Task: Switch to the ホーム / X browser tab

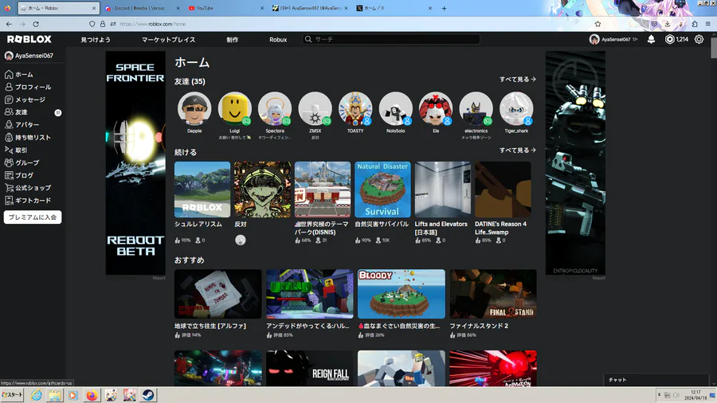Action: click(x=394, y=8)
